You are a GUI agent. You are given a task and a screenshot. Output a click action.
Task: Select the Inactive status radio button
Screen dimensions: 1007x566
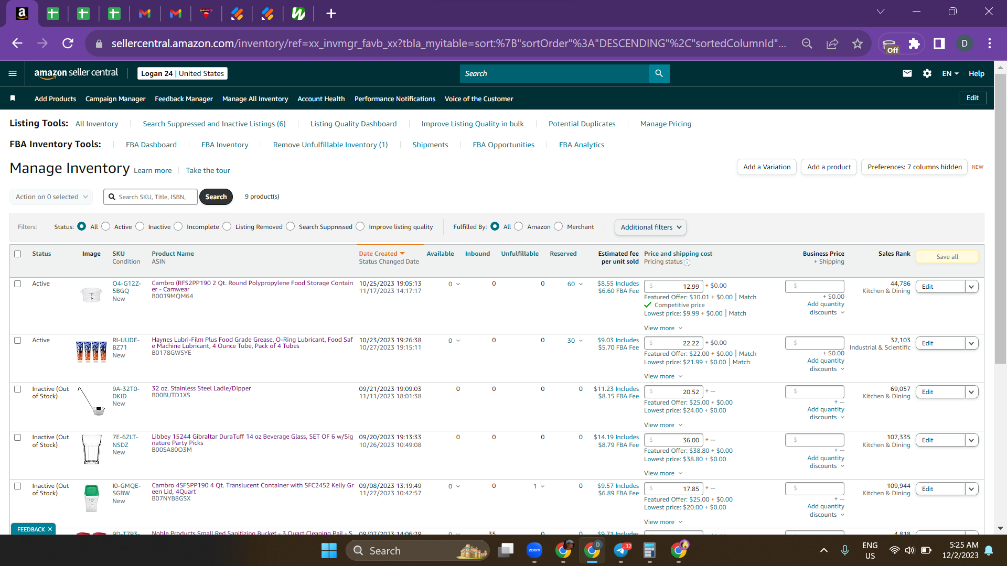140,226
